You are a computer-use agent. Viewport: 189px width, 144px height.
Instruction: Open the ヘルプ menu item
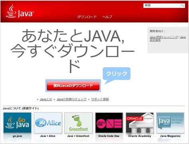coord(107,17)
